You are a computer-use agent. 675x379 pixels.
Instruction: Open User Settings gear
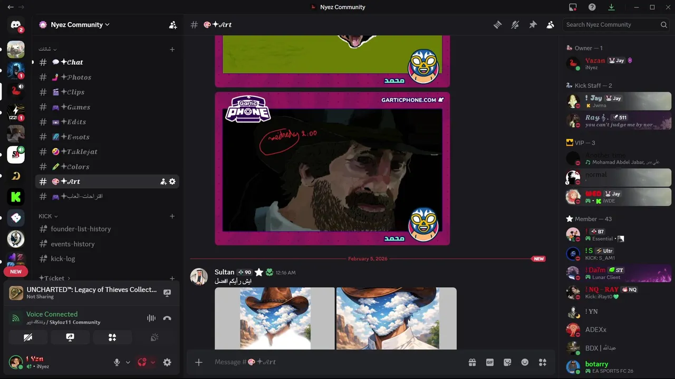pyautogui.click(x=167, y=362)
